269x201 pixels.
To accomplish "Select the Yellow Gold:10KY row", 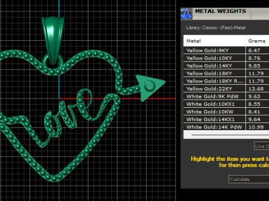I will pos(226,58).
